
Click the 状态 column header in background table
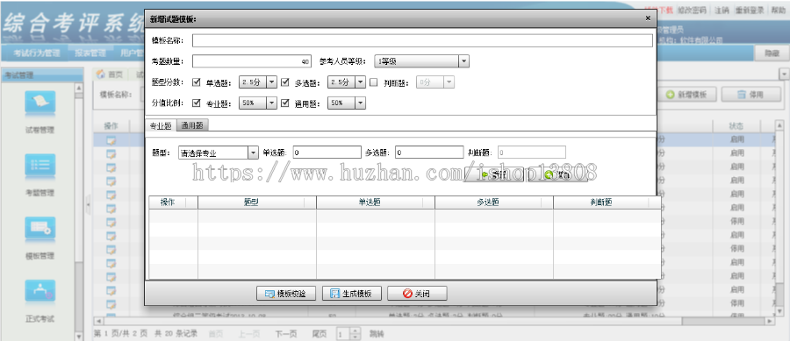pos(736,125)
